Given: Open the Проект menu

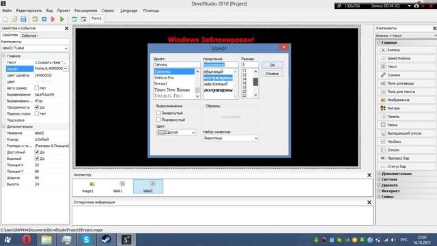Looking at the screenshot, I should pos(64,11).
